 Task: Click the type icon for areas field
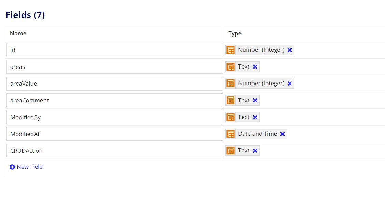coord(231,67)
